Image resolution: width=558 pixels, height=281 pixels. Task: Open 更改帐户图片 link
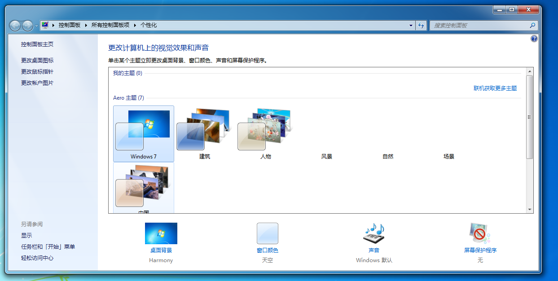37,83
